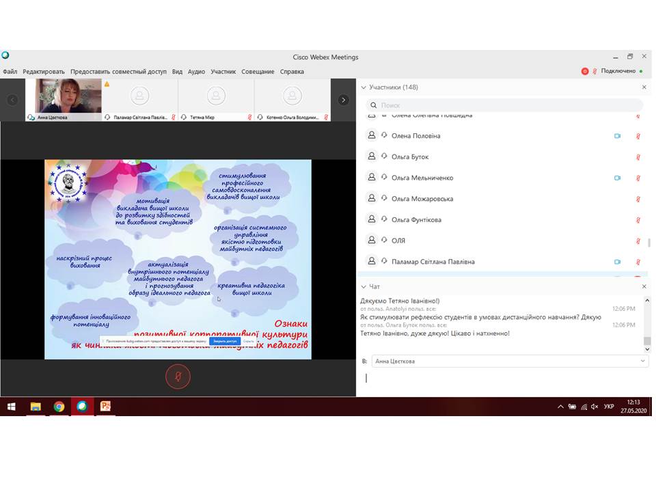Viewport: 656px width, 492px height.
Task: Click camera icon next to Олена Половіна
Action: click(617, 136)
